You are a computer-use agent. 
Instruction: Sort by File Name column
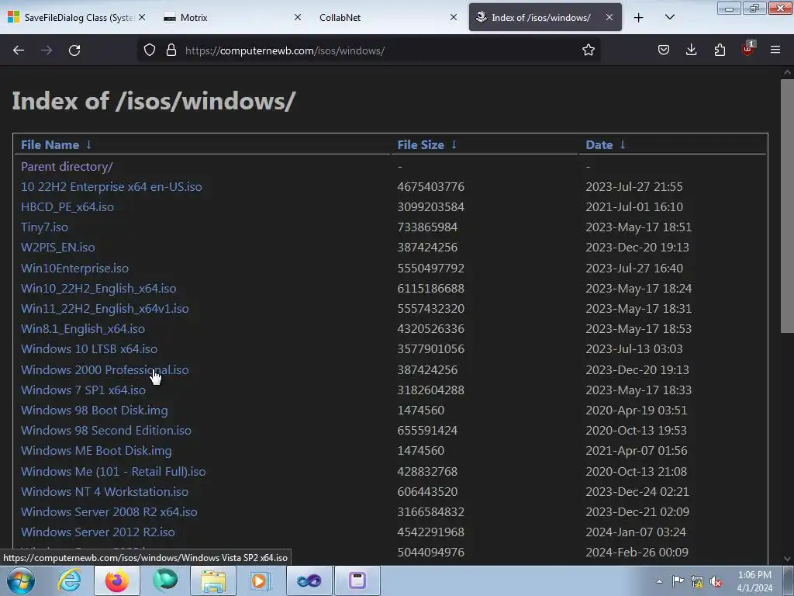click(50, 145)
